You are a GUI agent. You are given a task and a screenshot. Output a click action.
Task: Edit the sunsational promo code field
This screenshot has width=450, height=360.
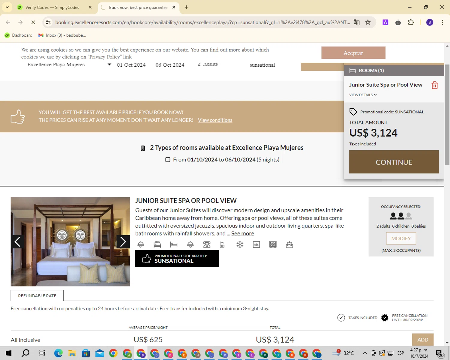(262, 65)
